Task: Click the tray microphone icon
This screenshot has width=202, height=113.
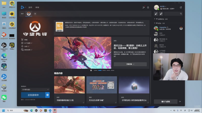Action: [178, 110]
